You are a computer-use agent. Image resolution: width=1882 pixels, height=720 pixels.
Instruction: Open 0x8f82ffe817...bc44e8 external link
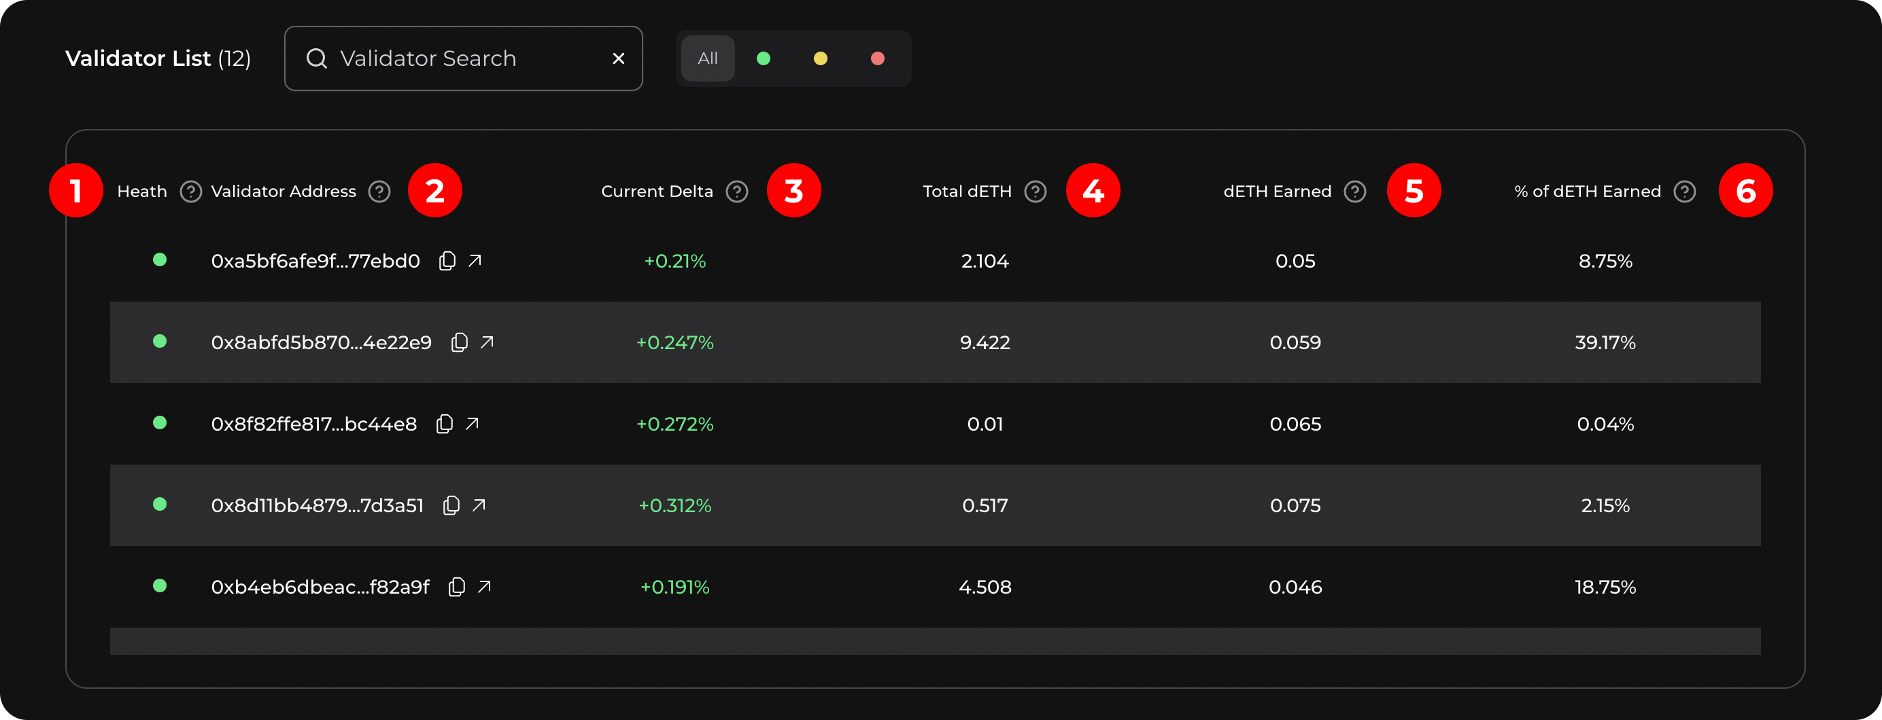pos(472,424)
